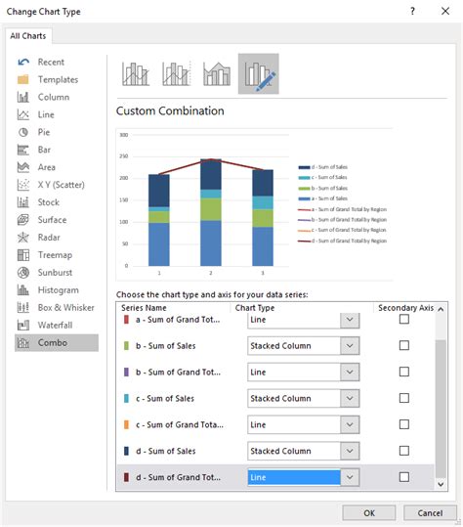Click red swatch of a - Sum of Grand Total

(126, 320)
